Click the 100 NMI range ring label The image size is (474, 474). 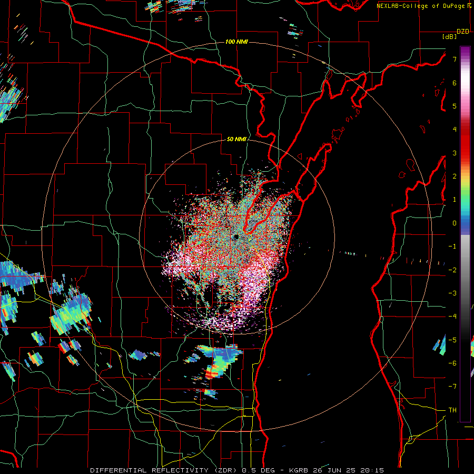tap(236, 42)
